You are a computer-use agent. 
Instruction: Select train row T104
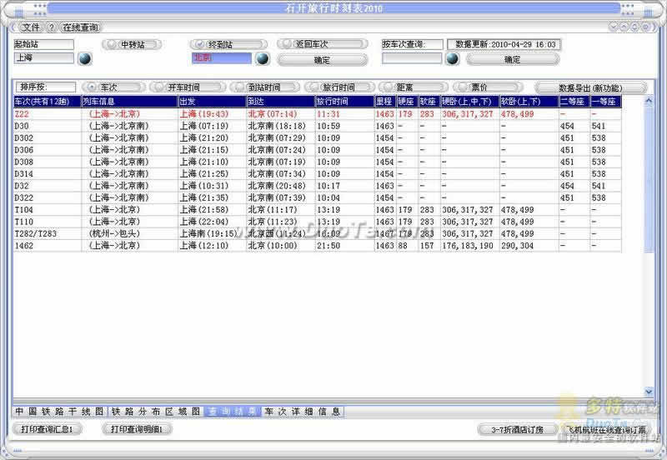tap(318, 210)
